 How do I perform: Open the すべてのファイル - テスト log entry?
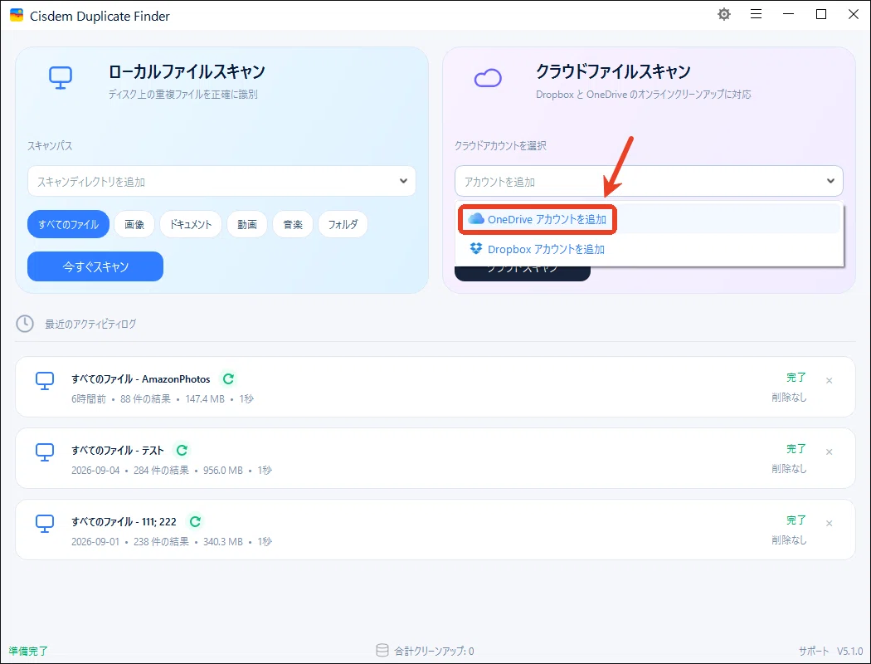click(x=435, y=458)
